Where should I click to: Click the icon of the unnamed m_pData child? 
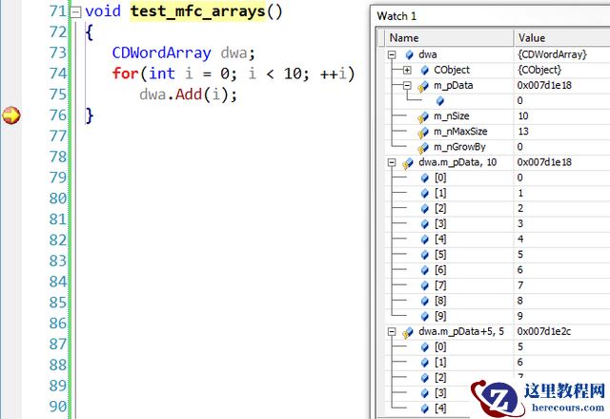pyautogui.click(x=440, y=101)
